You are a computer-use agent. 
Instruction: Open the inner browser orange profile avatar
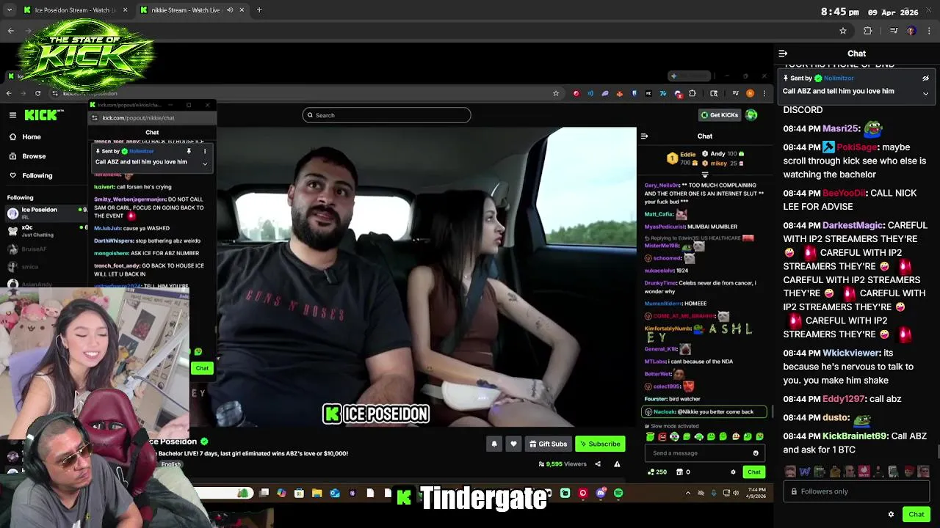[x=750, y=93]
